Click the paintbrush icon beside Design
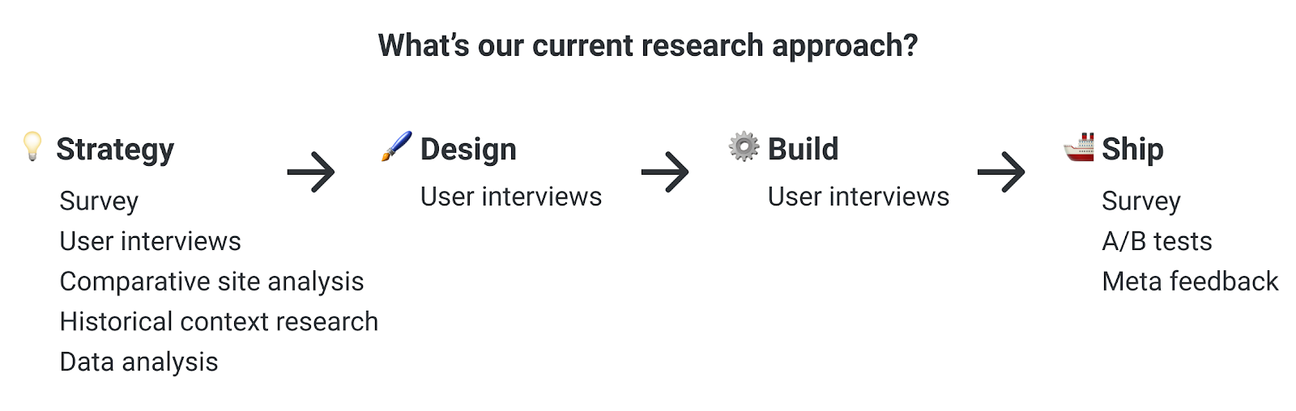 click(x=396, y=146)
